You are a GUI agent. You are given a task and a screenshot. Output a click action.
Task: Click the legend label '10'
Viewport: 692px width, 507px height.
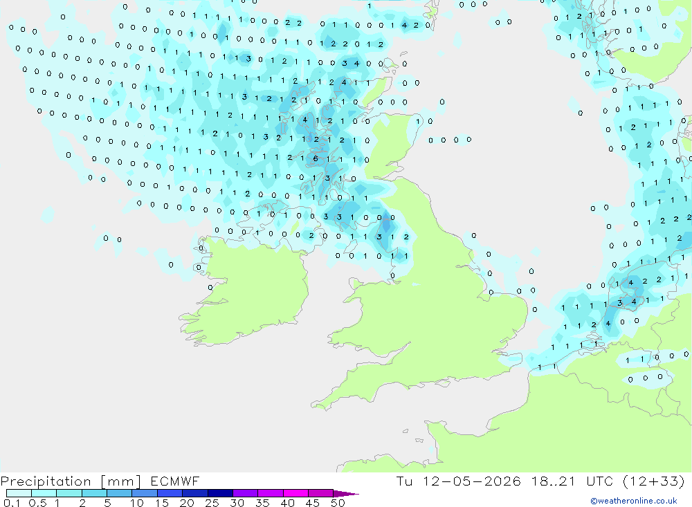click(x=137, y=503)
